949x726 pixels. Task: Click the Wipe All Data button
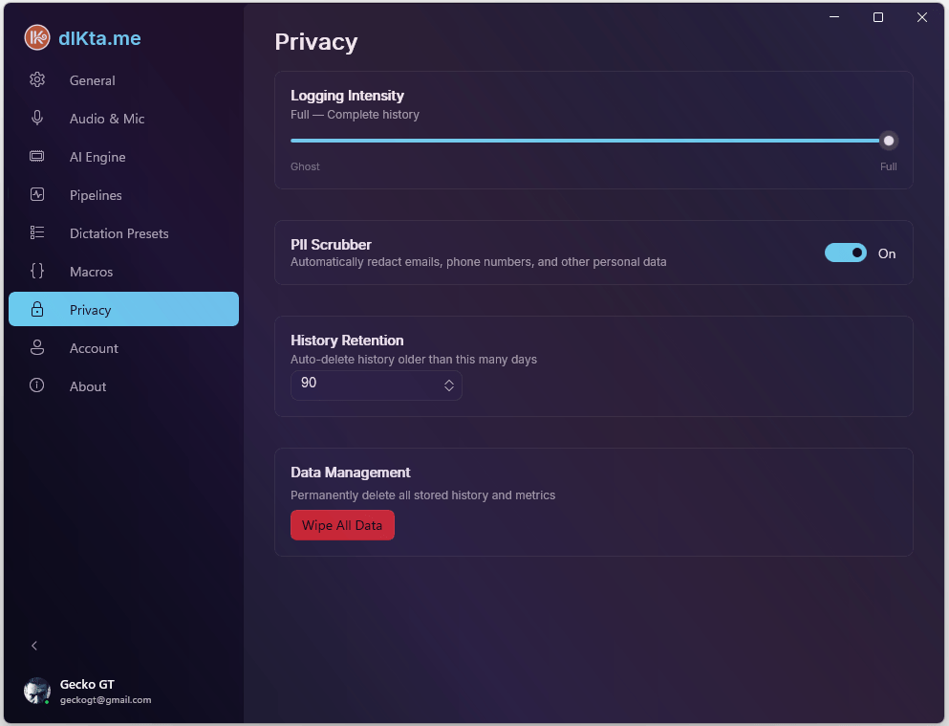coord(342,525)
